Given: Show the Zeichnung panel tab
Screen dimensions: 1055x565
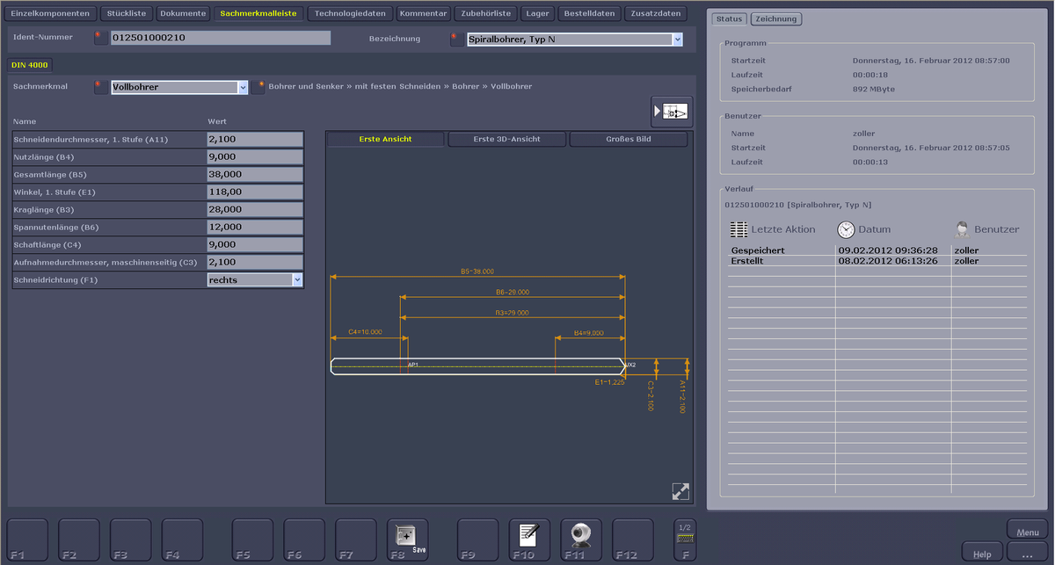Looking at the screenshot, I should coord(776,19).
